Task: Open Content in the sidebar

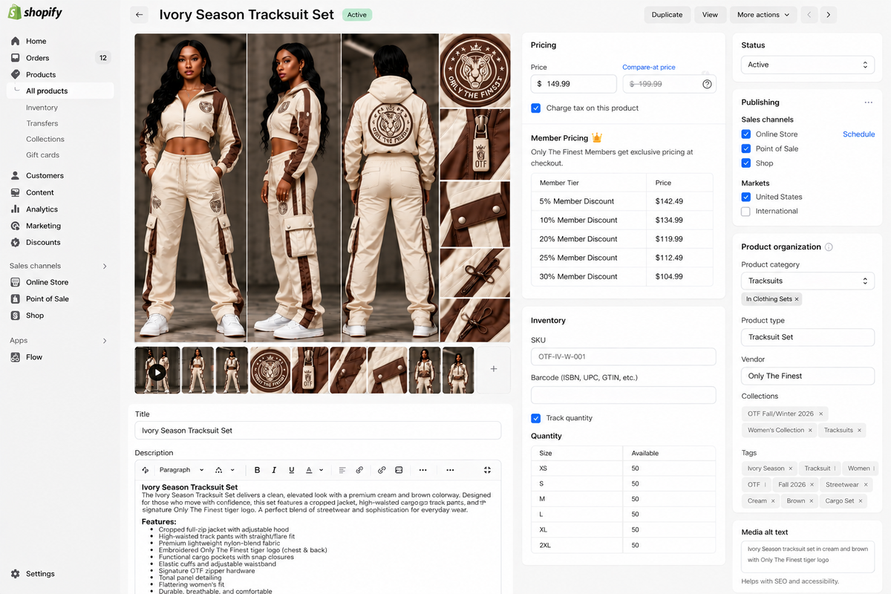Action: [x=39, y=192]
